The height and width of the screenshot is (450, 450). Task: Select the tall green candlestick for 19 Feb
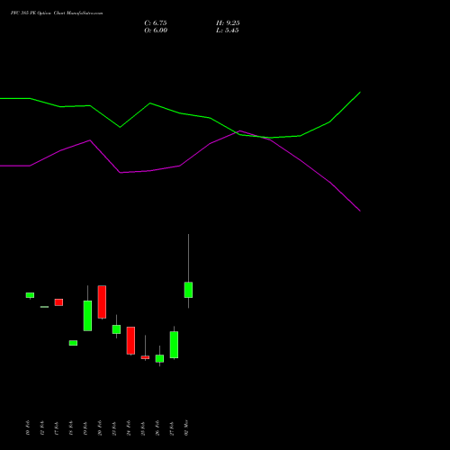(x=87, y=316)
